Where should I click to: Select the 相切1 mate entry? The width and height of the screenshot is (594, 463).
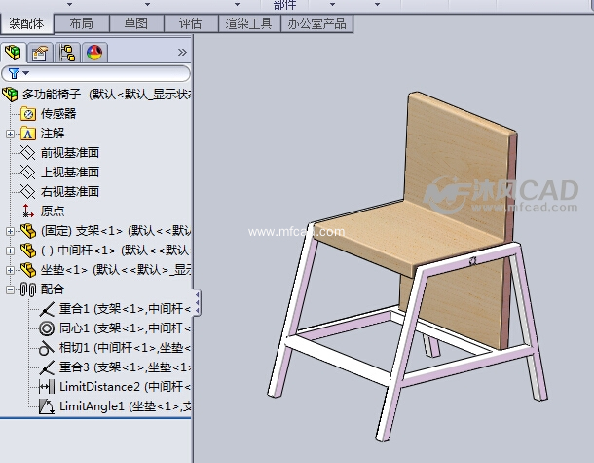coord(125,348)
